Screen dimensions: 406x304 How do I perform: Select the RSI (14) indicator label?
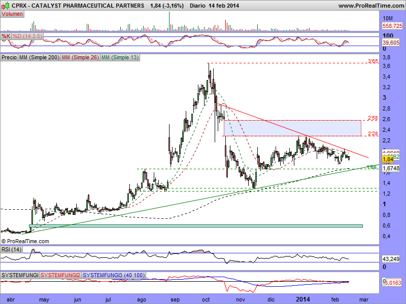click(x=11, y=249)
